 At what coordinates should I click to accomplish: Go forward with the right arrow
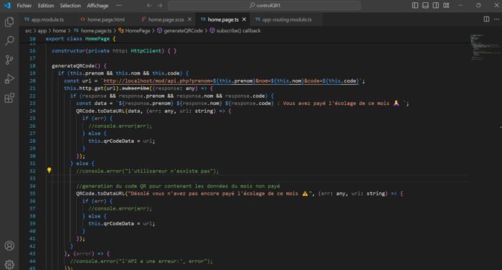[159, 6]
